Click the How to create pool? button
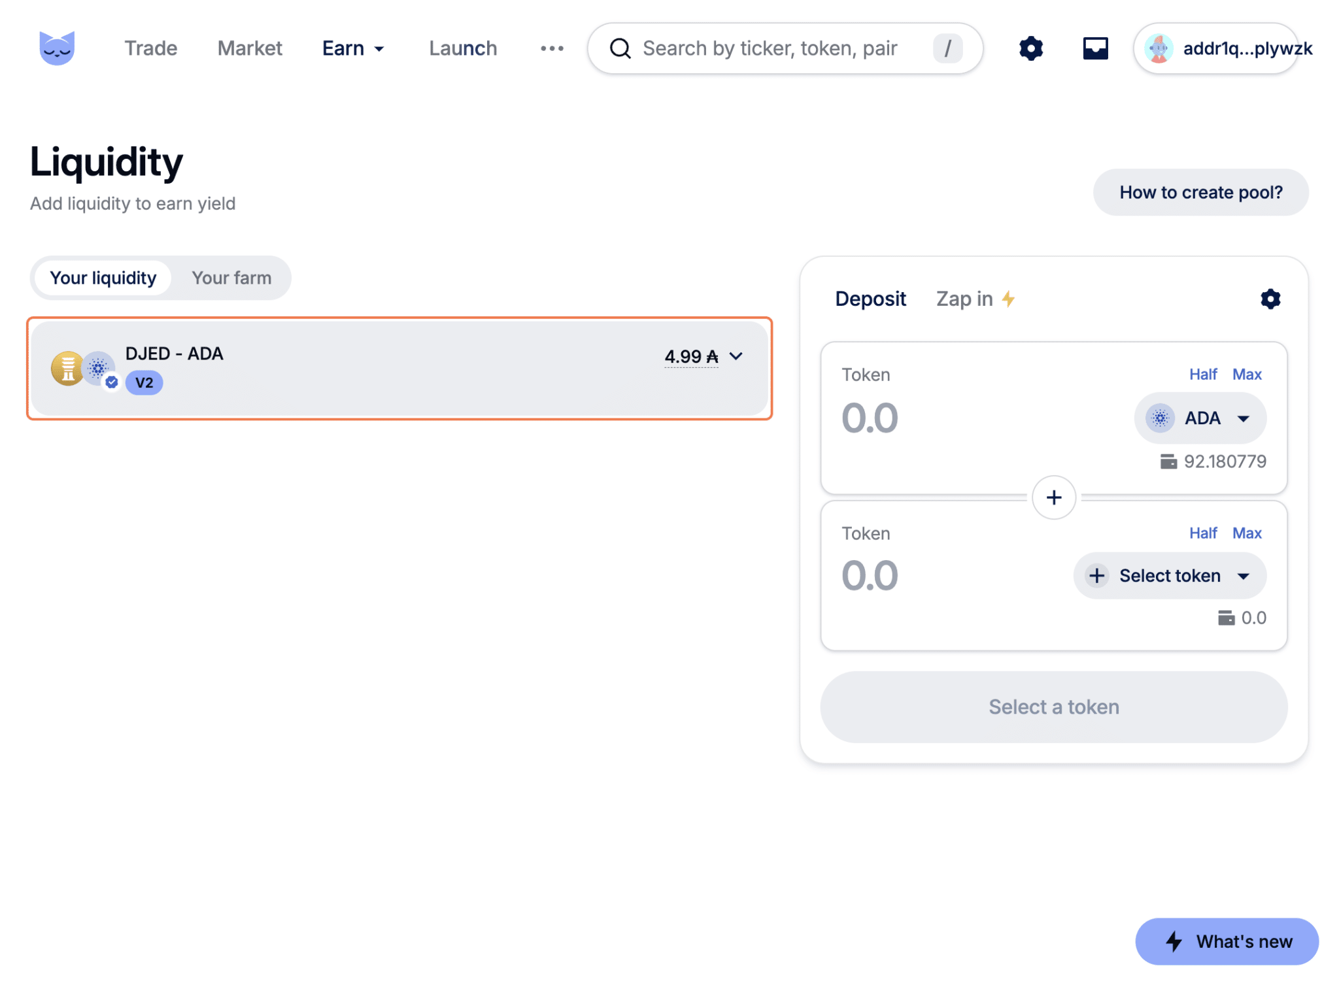 coord(1200,192)
